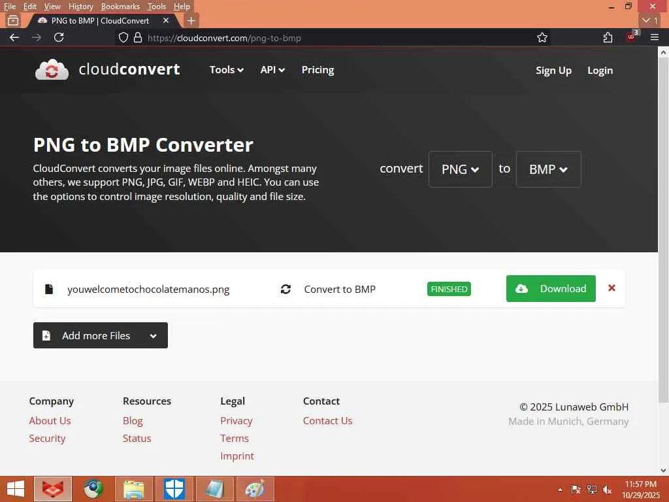Click the cloudconvert brand name text

click(x=129, y=69)
